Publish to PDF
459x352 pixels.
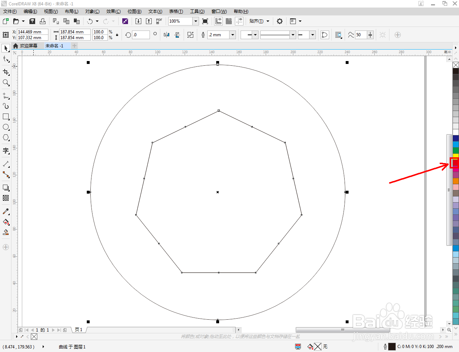(159, 21)
